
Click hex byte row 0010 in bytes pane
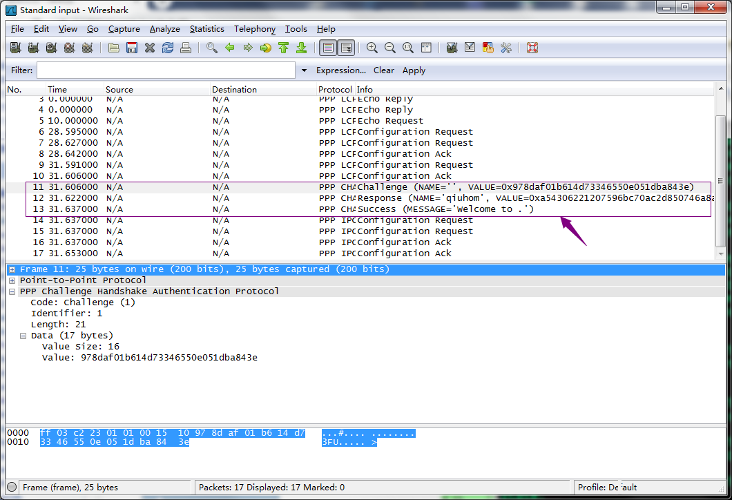click(115, 442)
